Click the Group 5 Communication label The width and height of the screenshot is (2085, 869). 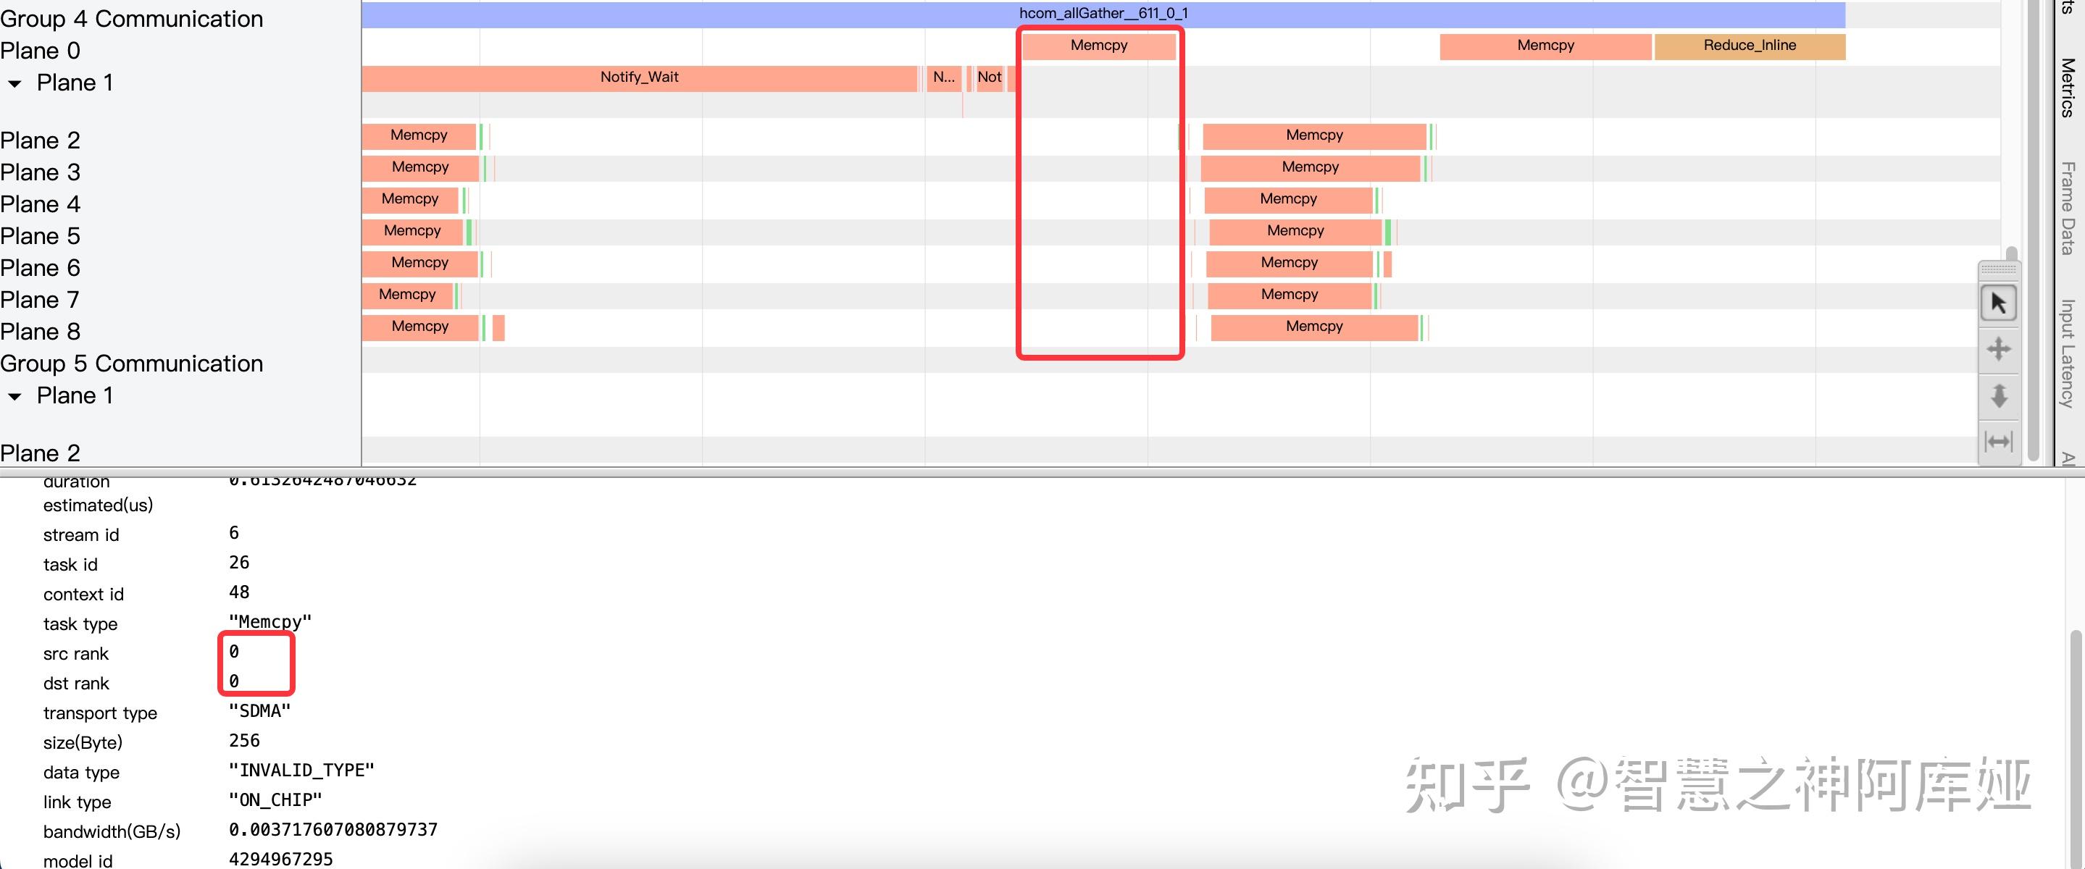(132, 364)
